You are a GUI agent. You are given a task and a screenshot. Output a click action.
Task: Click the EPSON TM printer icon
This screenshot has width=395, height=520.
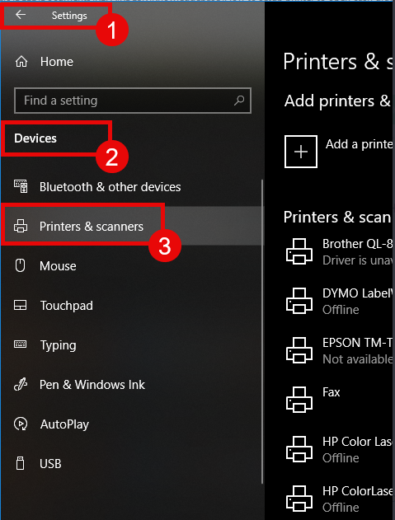299,350
